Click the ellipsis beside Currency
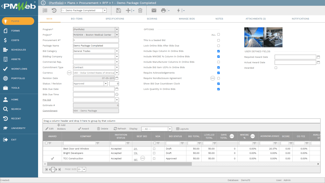This screenshot has width=325, height=183. (x=69, y=73)
